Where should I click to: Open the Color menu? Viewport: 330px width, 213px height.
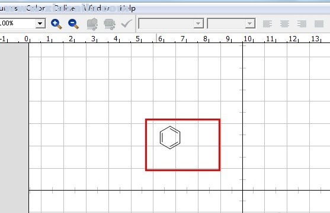36,8
